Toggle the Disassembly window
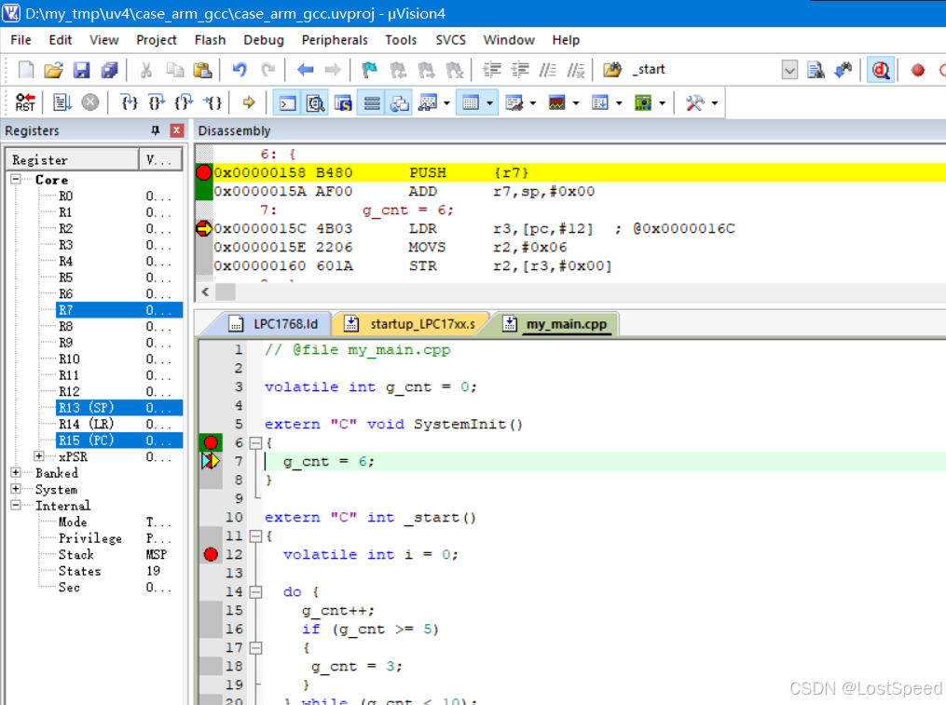This screenshot has width=946, height=705. click(315, 103)
